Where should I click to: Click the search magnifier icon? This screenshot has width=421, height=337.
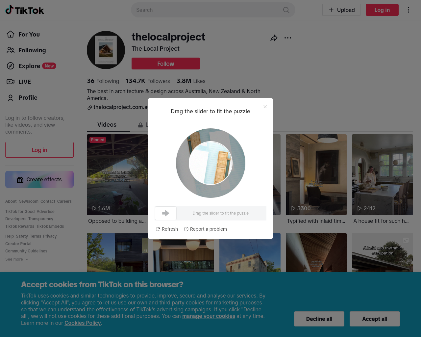click(x=286, y=10)
